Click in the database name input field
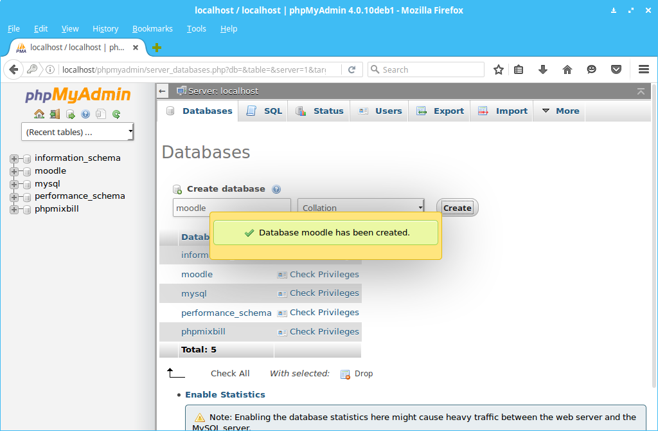Image resolution: width=658 pixels, height=431 pixels. (231, 208)
